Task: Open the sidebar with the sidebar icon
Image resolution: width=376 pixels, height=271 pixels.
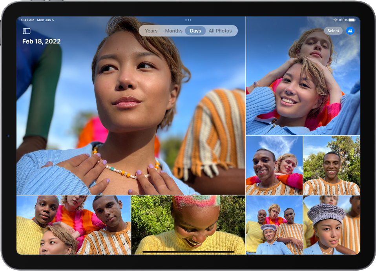Action: (x=26, y=31)
